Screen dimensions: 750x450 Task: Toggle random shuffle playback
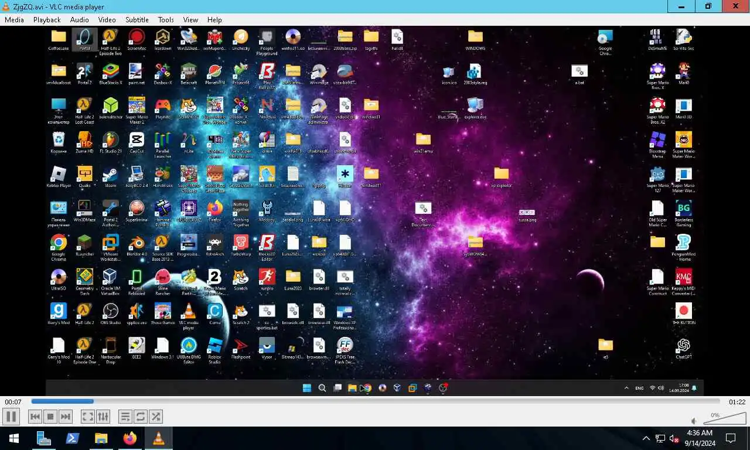(156, 417)
